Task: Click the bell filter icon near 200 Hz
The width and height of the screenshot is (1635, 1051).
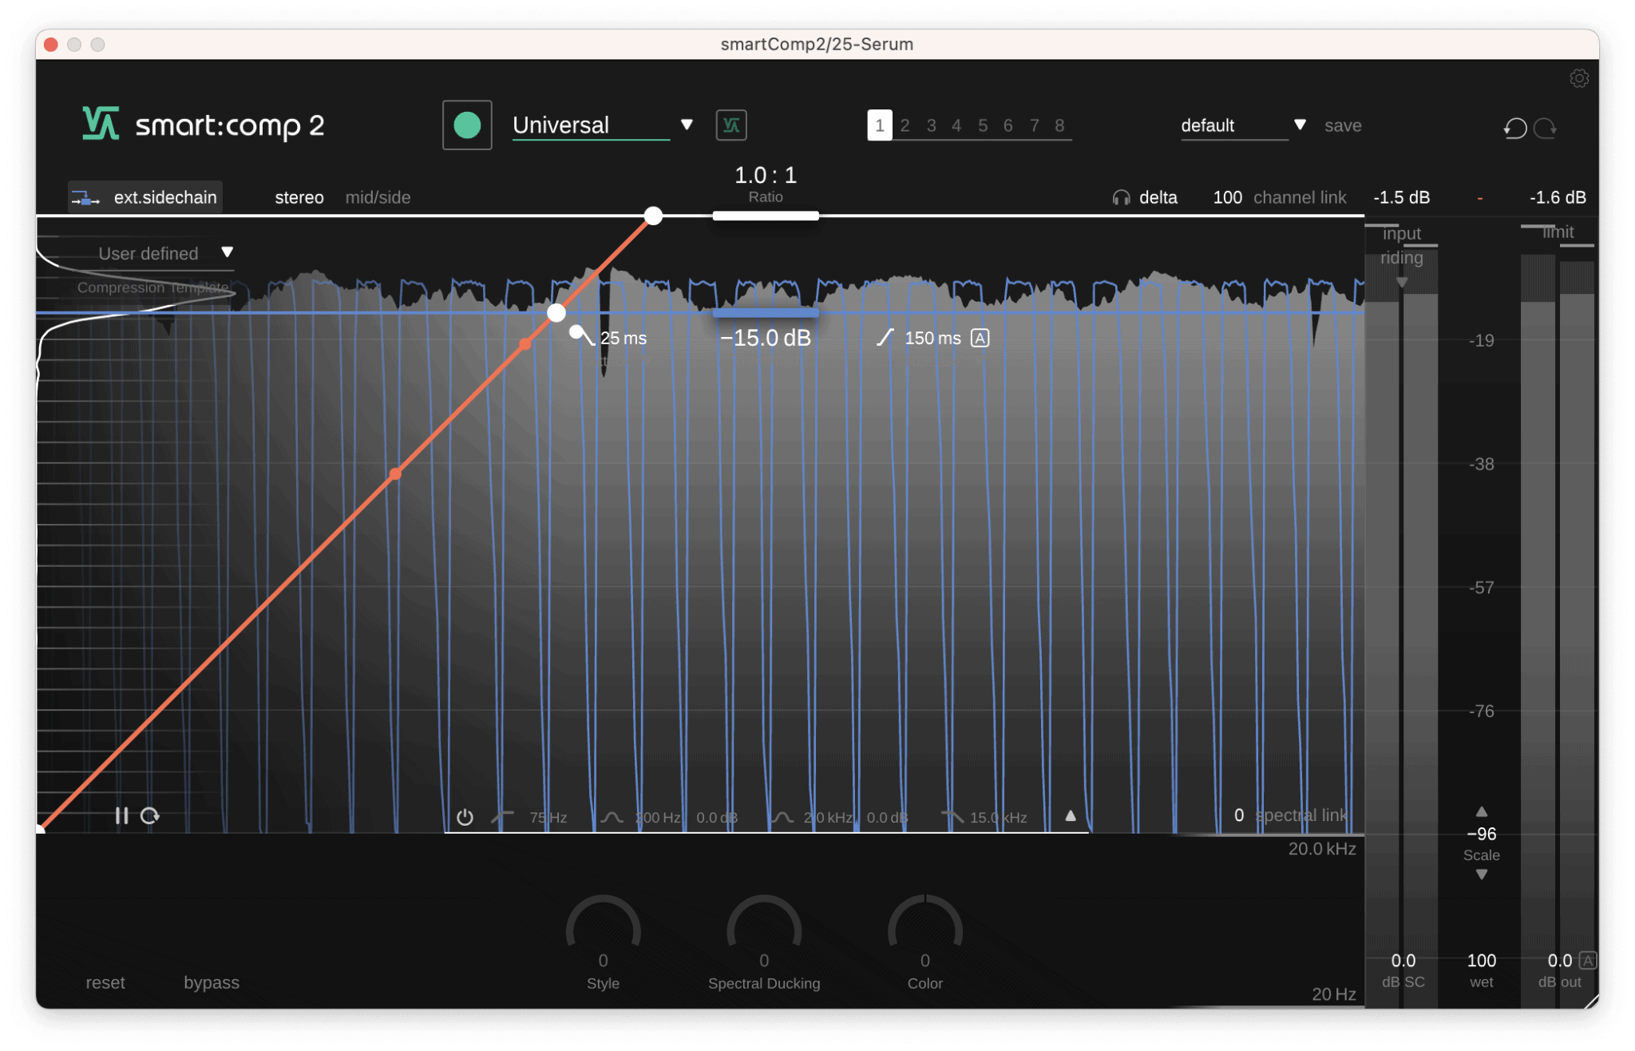Action: pos(612,817)
